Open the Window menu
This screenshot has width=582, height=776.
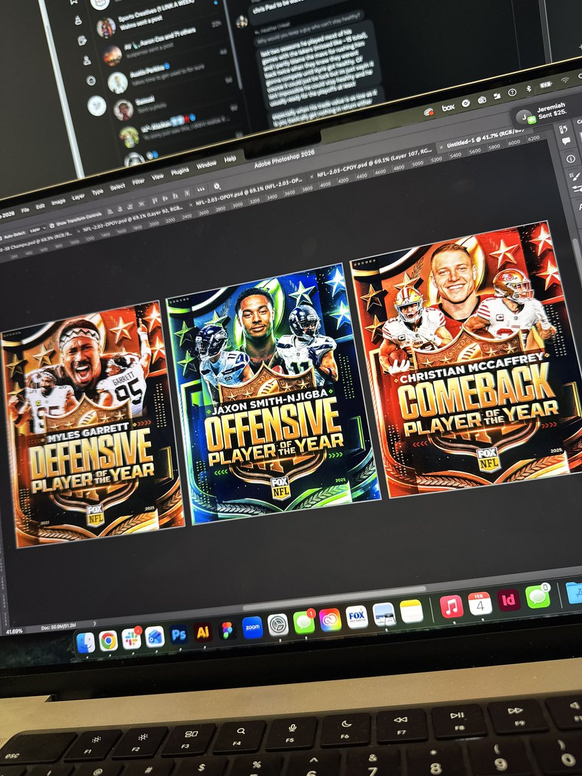206,165
